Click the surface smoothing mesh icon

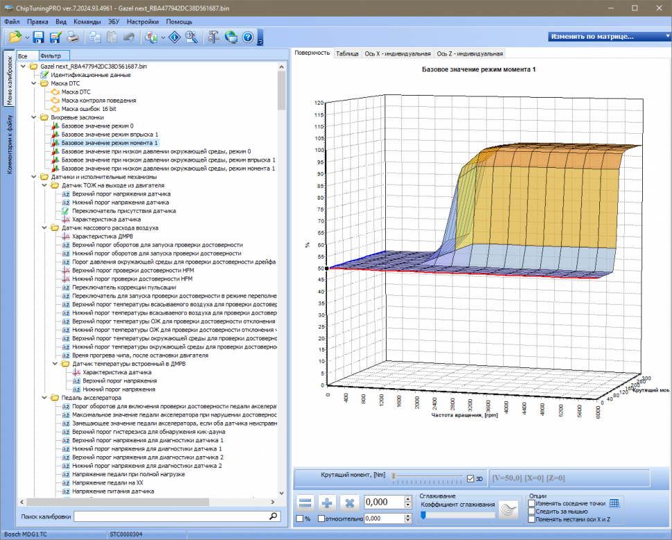509,509
